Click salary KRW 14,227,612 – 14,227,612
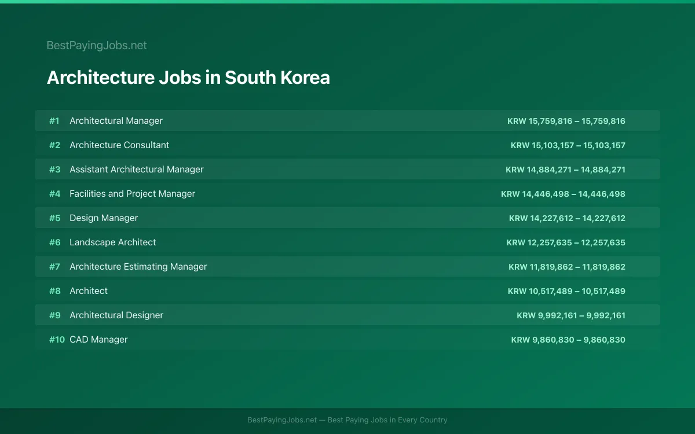 point(567,218)
